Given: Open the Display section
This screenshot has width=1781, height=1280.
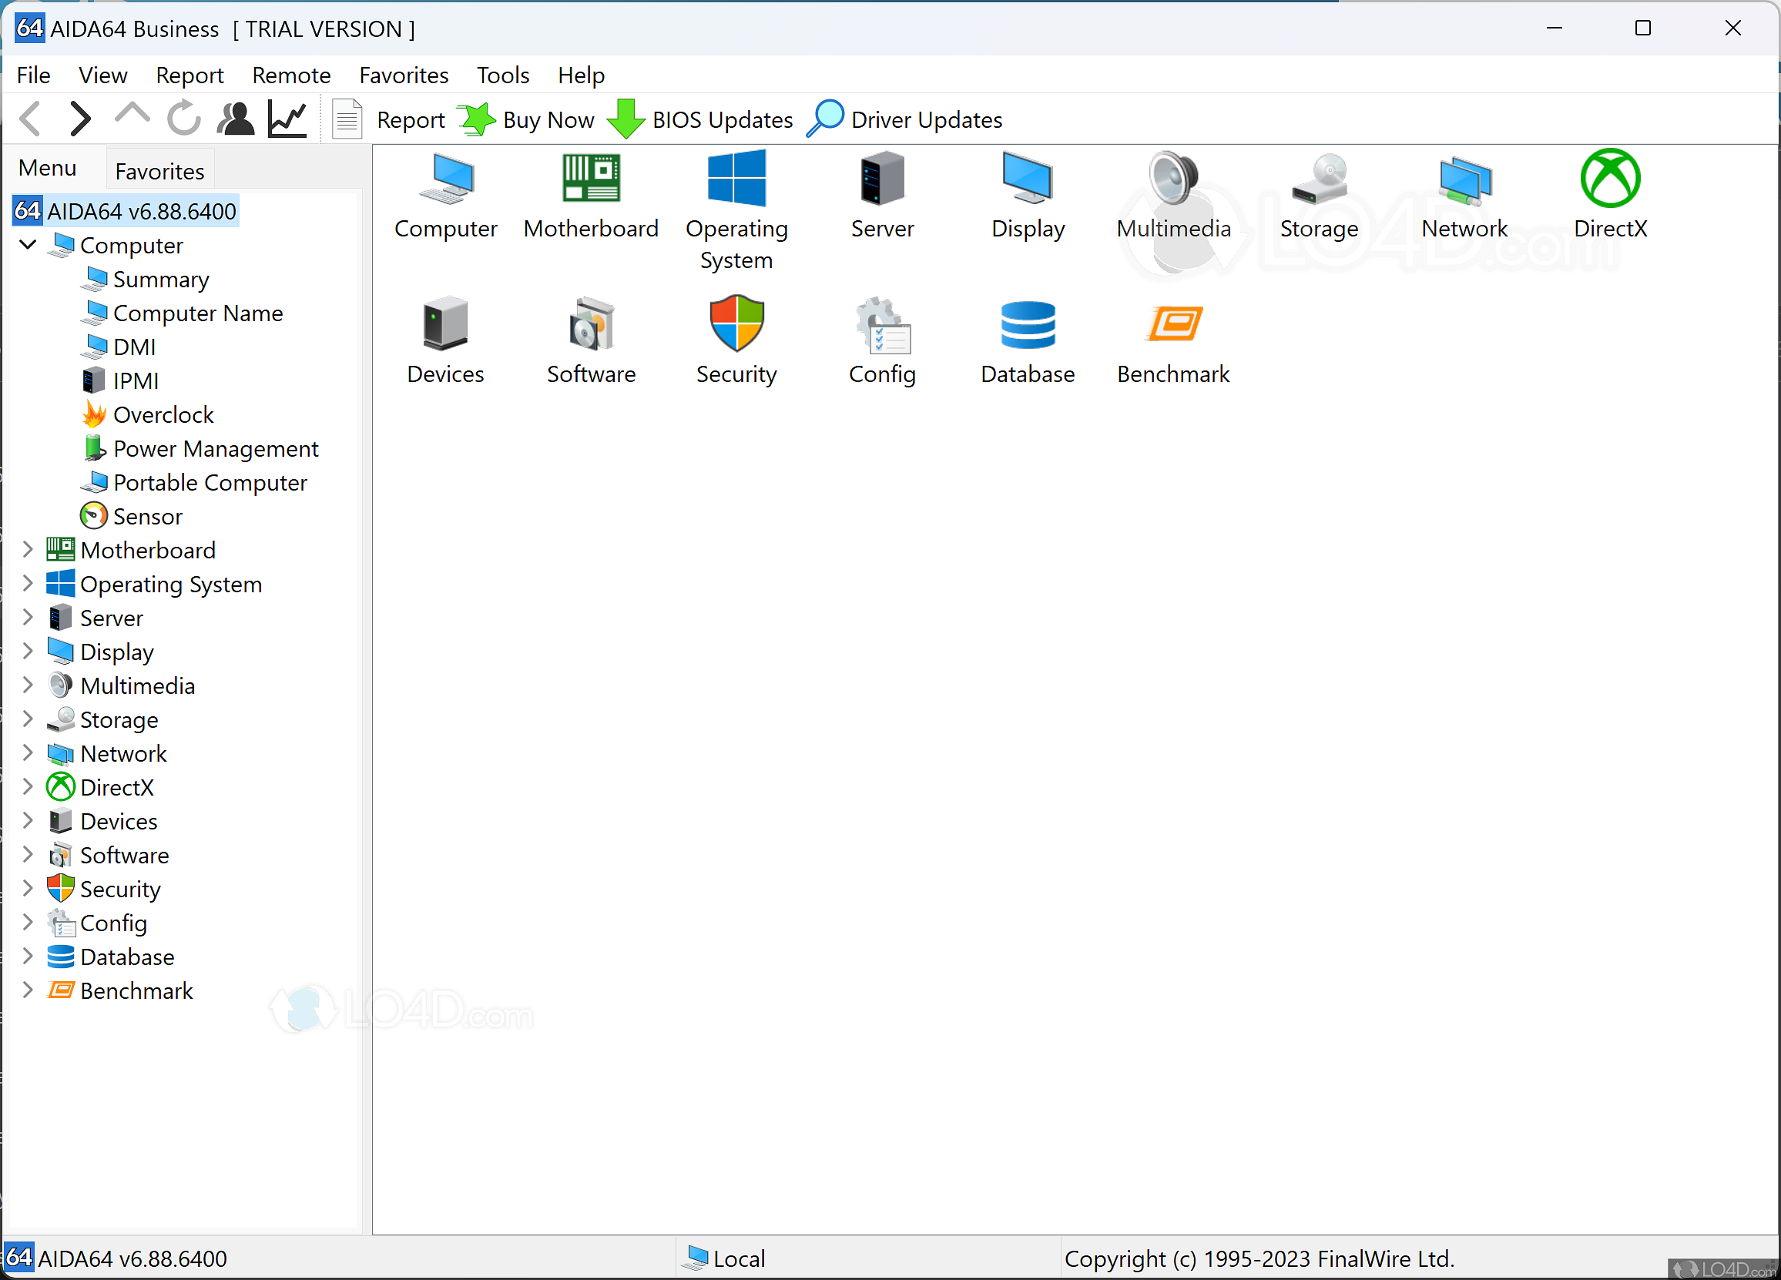Looking at the screenshot, I should (x=115, y=651).
